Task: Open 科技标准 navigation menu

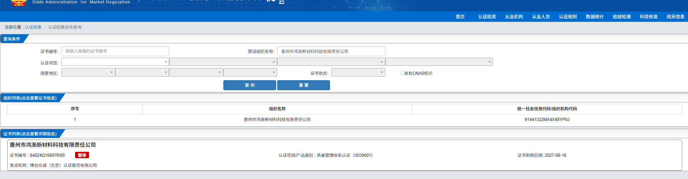Action: [649, 17]
